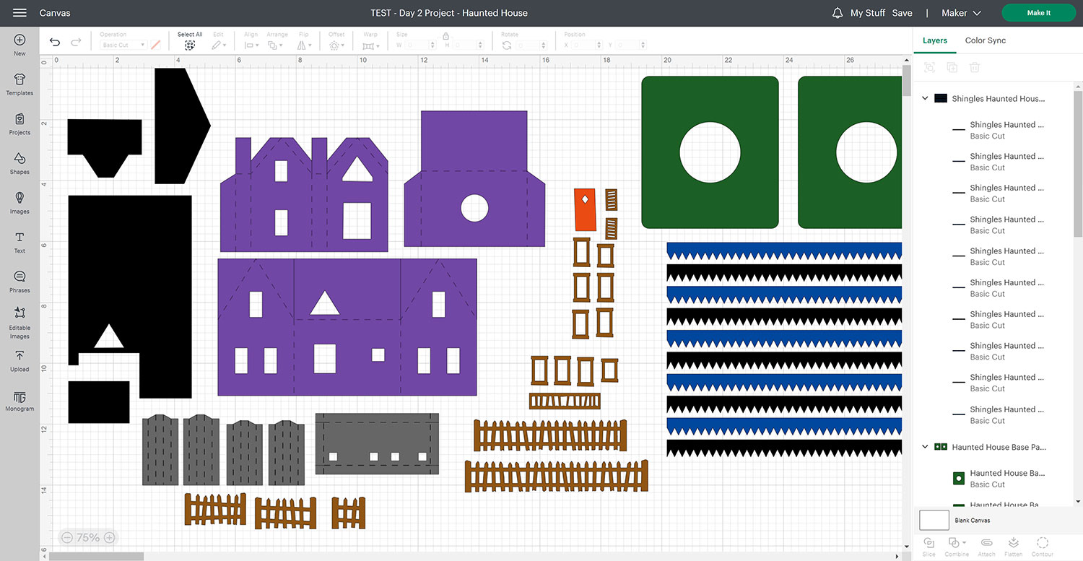Click the Images sidebar icon

(x=19, y=202)
